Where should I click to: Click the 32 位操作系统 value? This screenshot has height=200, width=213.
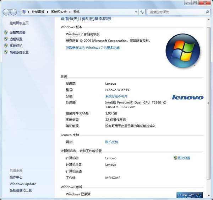(x=115, y=120)
